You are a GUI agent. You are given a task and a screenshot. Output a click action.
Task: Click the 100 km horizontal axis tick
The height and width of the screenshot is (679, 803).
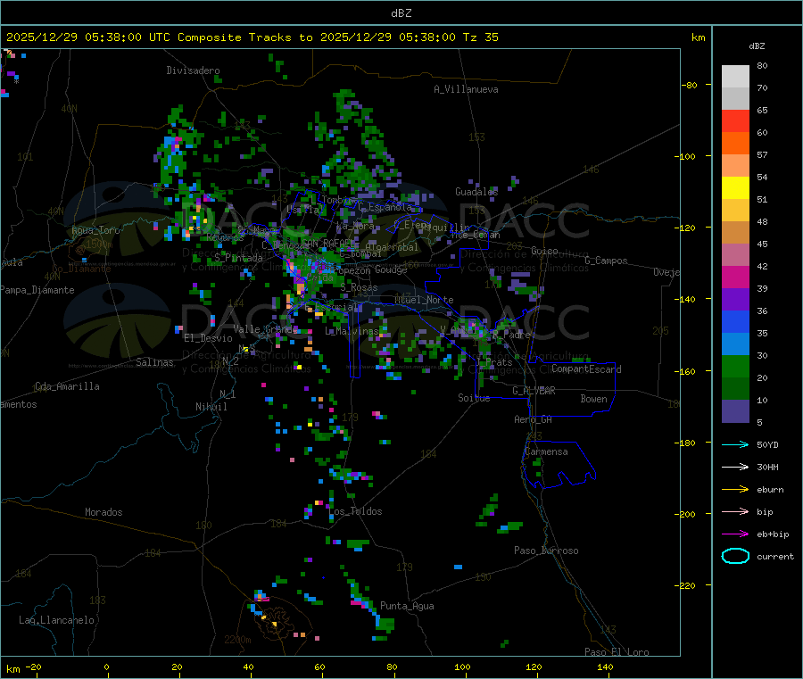point(462,667)
